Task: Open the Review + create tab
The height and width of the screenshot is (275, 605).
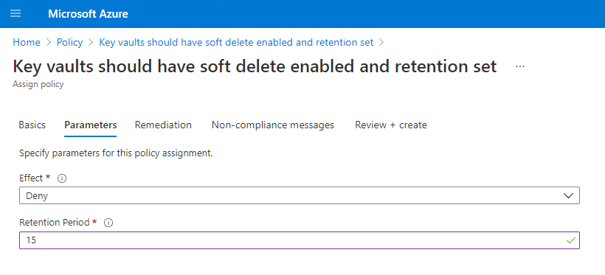Action: (391, 125)
